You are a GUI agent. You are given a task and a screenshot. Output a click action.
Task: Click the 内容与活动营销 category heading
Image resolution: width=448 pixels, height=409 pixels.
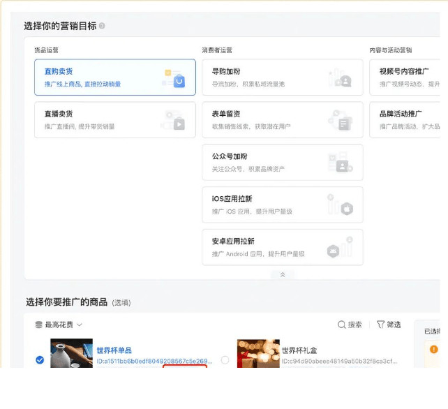tap(390, 50)
